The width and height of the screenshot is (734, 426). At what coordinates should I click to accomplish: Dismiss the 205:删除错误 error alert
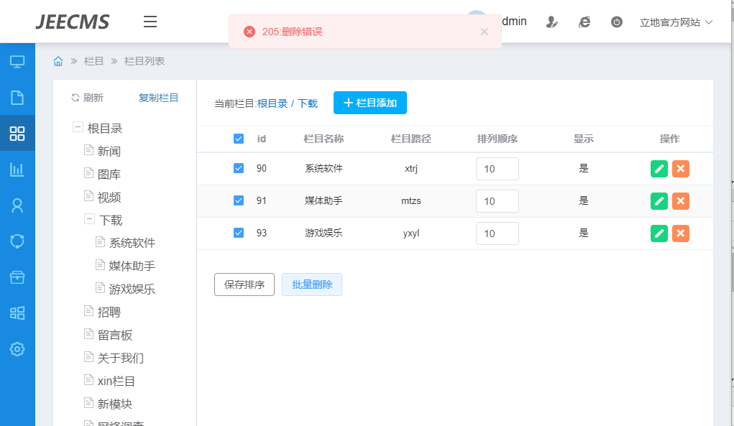pos(484,32)
